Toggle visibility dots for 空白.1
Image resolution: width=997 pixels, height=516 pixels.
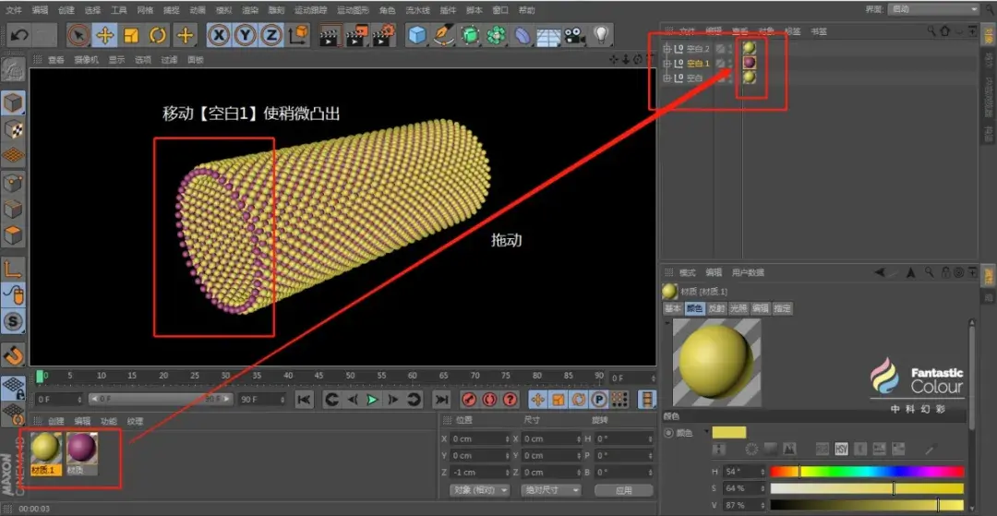click(730, 64)
